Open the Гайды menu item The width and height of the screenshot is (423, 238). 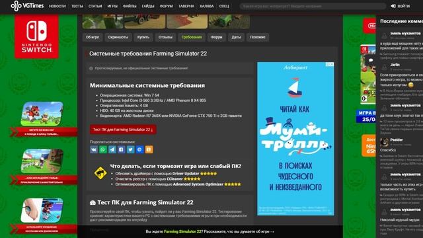pyautogui.click(x=148, y=6)
